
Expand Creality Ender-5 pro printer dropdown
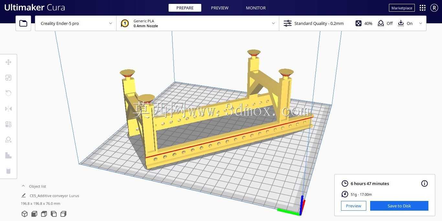[76, 23]
